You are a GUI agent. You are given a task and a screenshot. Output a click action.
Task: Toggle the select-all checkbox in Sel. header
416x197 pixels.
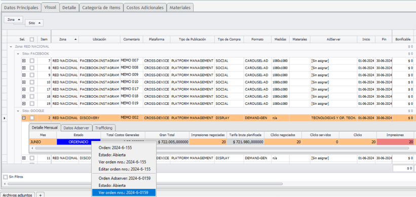click(32, 39)
